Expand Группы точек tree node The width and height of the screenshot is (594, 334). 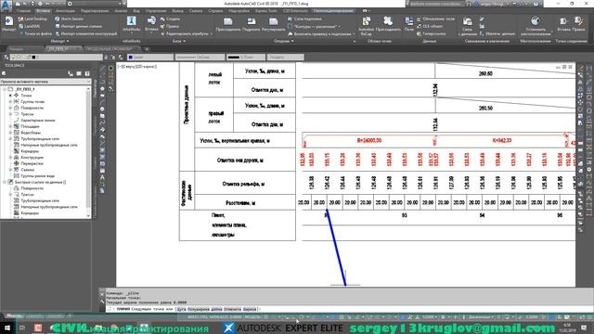[x=10, y=101]
